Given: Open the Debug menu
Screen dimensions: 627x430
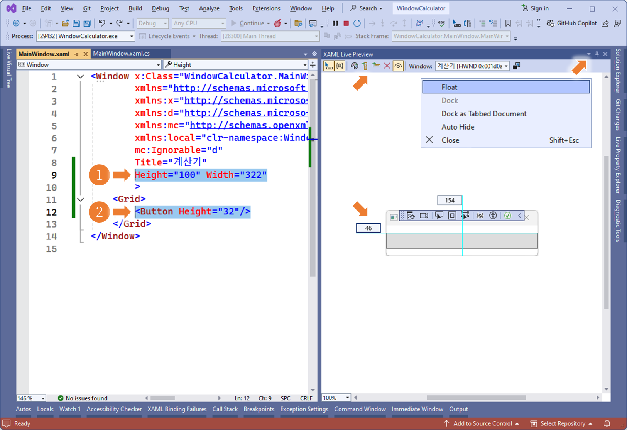Looking at the screenshot, I should click(x=161, y=8).
